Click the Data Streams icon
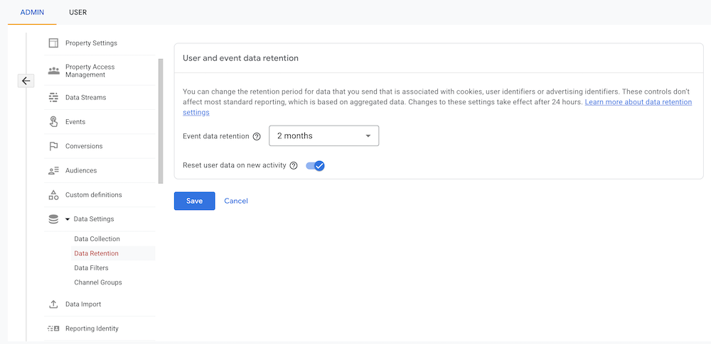The height and width of the screenshot is (344, 711). [53, 97]
